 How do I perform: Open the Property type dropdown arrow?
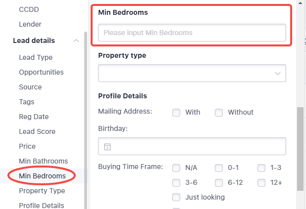pos(277,74)
